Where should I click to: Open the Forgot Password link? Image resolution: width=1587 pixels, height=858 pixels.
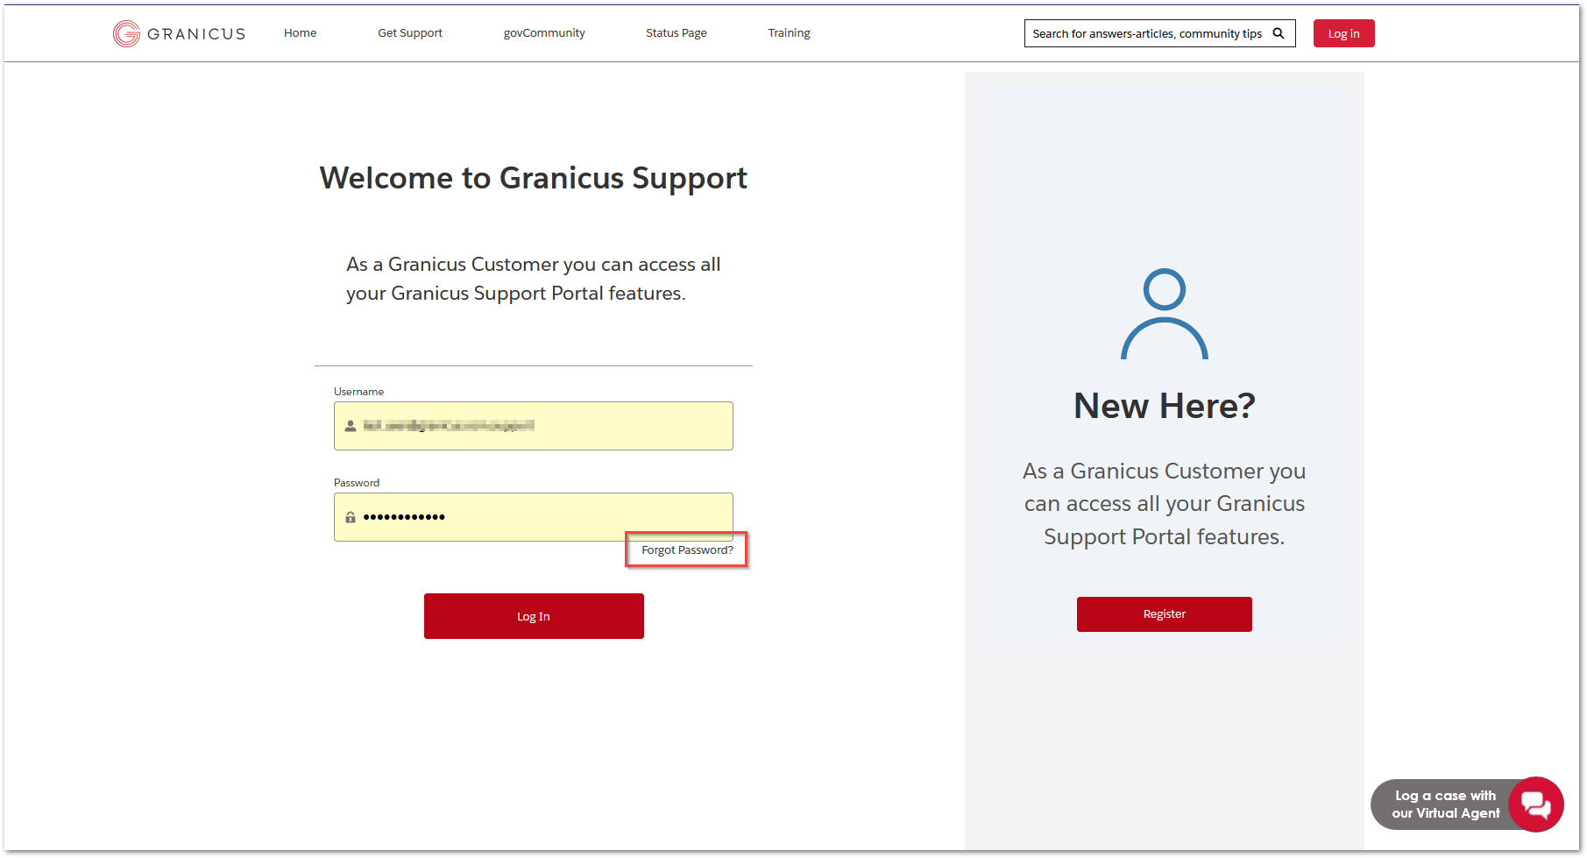(686, 550)
